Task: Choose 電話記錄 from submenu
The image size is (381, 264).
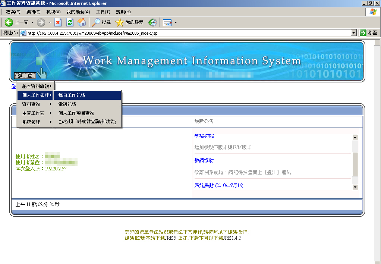Action: click(x=67, y=104)
